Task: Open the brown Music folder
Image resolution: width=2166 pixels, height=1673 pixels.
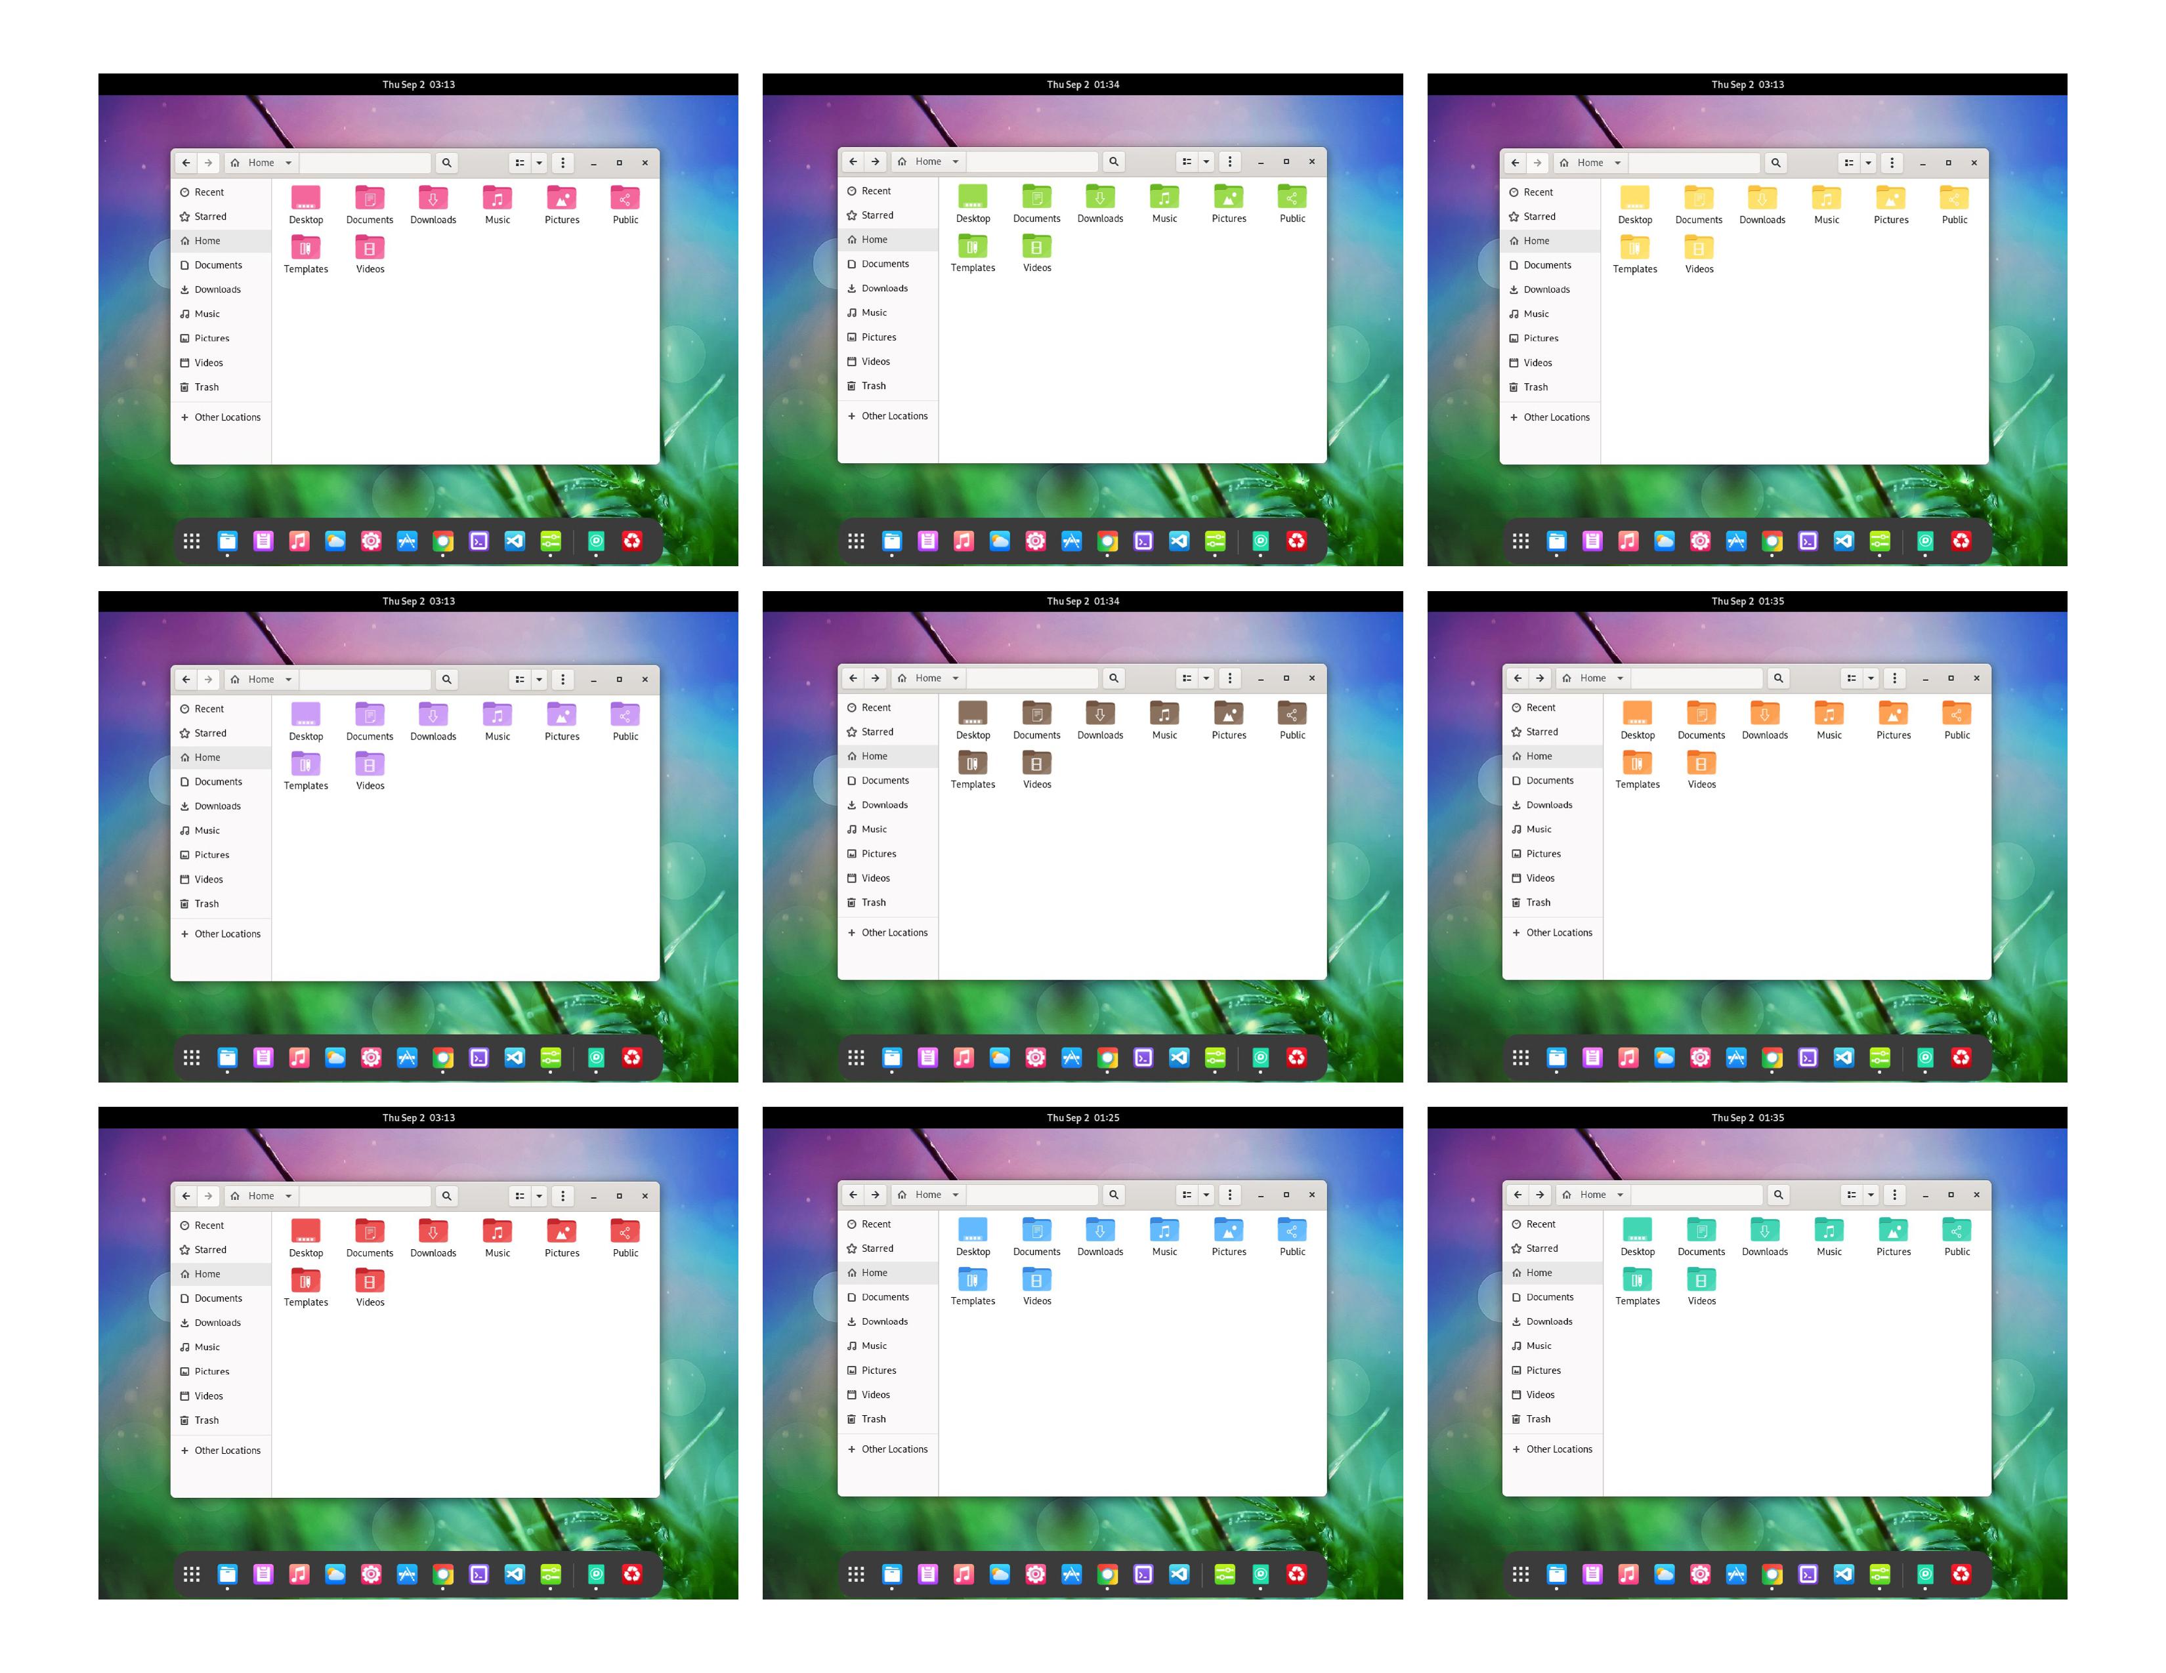Action: point(1164,713)
